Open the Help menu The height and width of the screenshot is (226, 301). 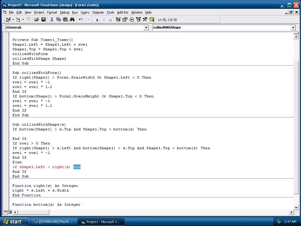(148, 12)
